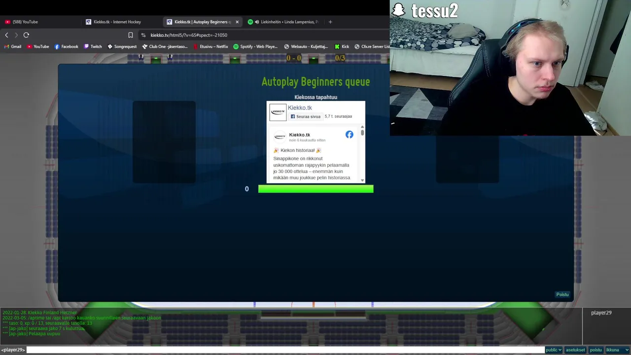Reload the page with the refresh icon

26,35
